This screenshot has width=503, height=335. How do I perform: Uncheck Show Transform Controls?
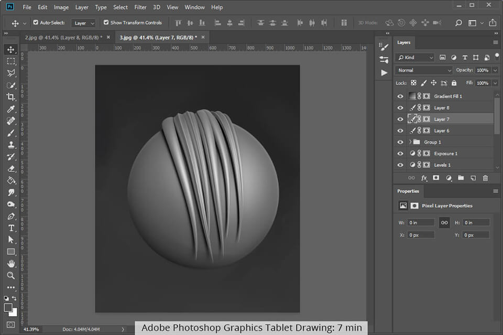click(106, 23)
